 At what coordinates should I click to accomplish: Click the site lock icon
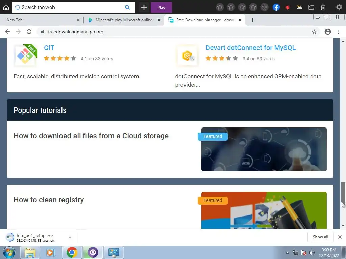pyautogui.click(x=43, y=32)
